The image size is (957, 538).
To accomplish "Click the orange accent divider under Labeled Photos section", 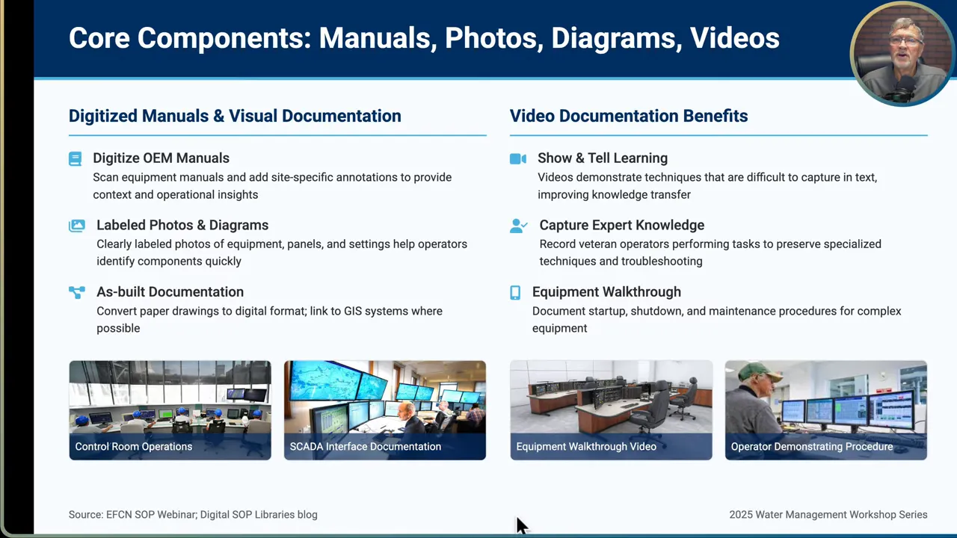I will pos(277,134).
